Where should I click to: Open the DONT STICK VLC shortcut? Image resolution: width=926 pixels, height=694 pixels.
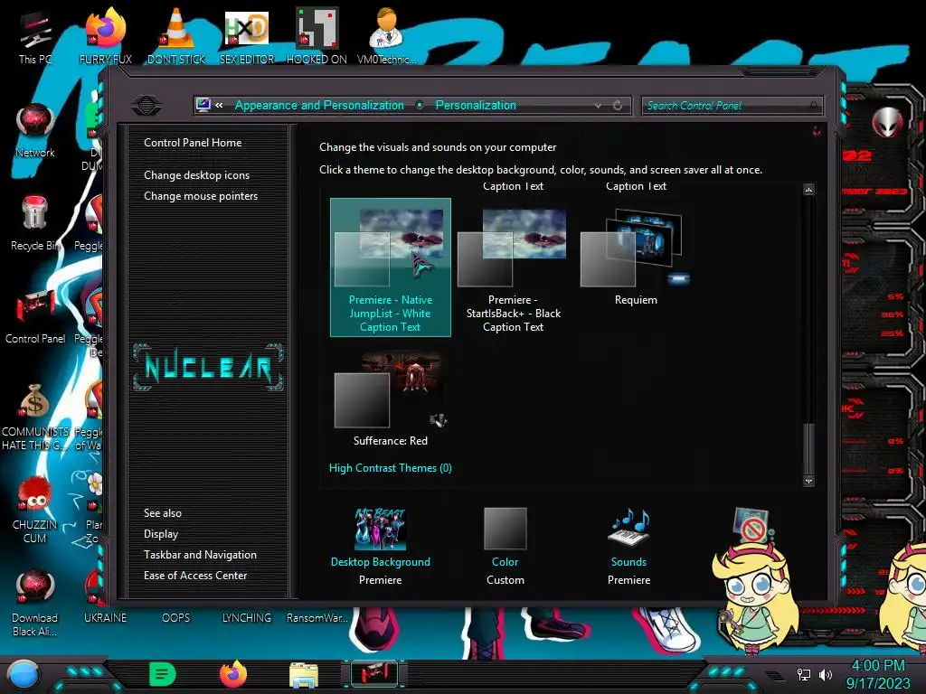point(176,36)
